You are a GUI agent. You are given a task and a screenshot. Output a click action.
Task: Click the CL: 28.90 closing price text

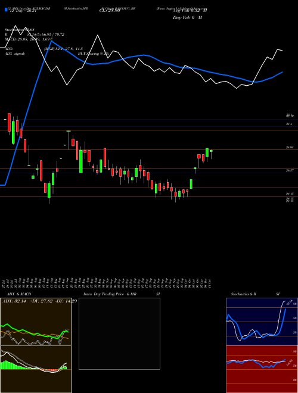coord(110,11)
